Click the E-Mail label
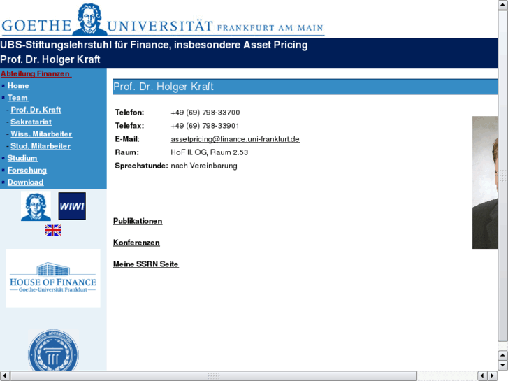The height and width of the screenshot is (381, 508). (127, 139)
